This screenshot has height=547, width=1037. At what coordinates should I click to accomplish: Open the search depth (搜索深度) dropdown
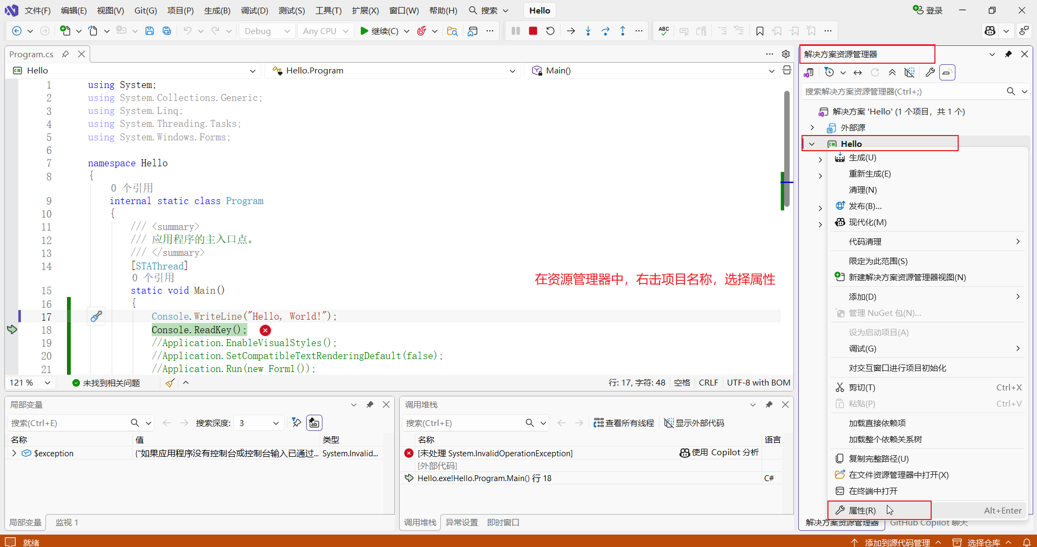pos(259,423)
